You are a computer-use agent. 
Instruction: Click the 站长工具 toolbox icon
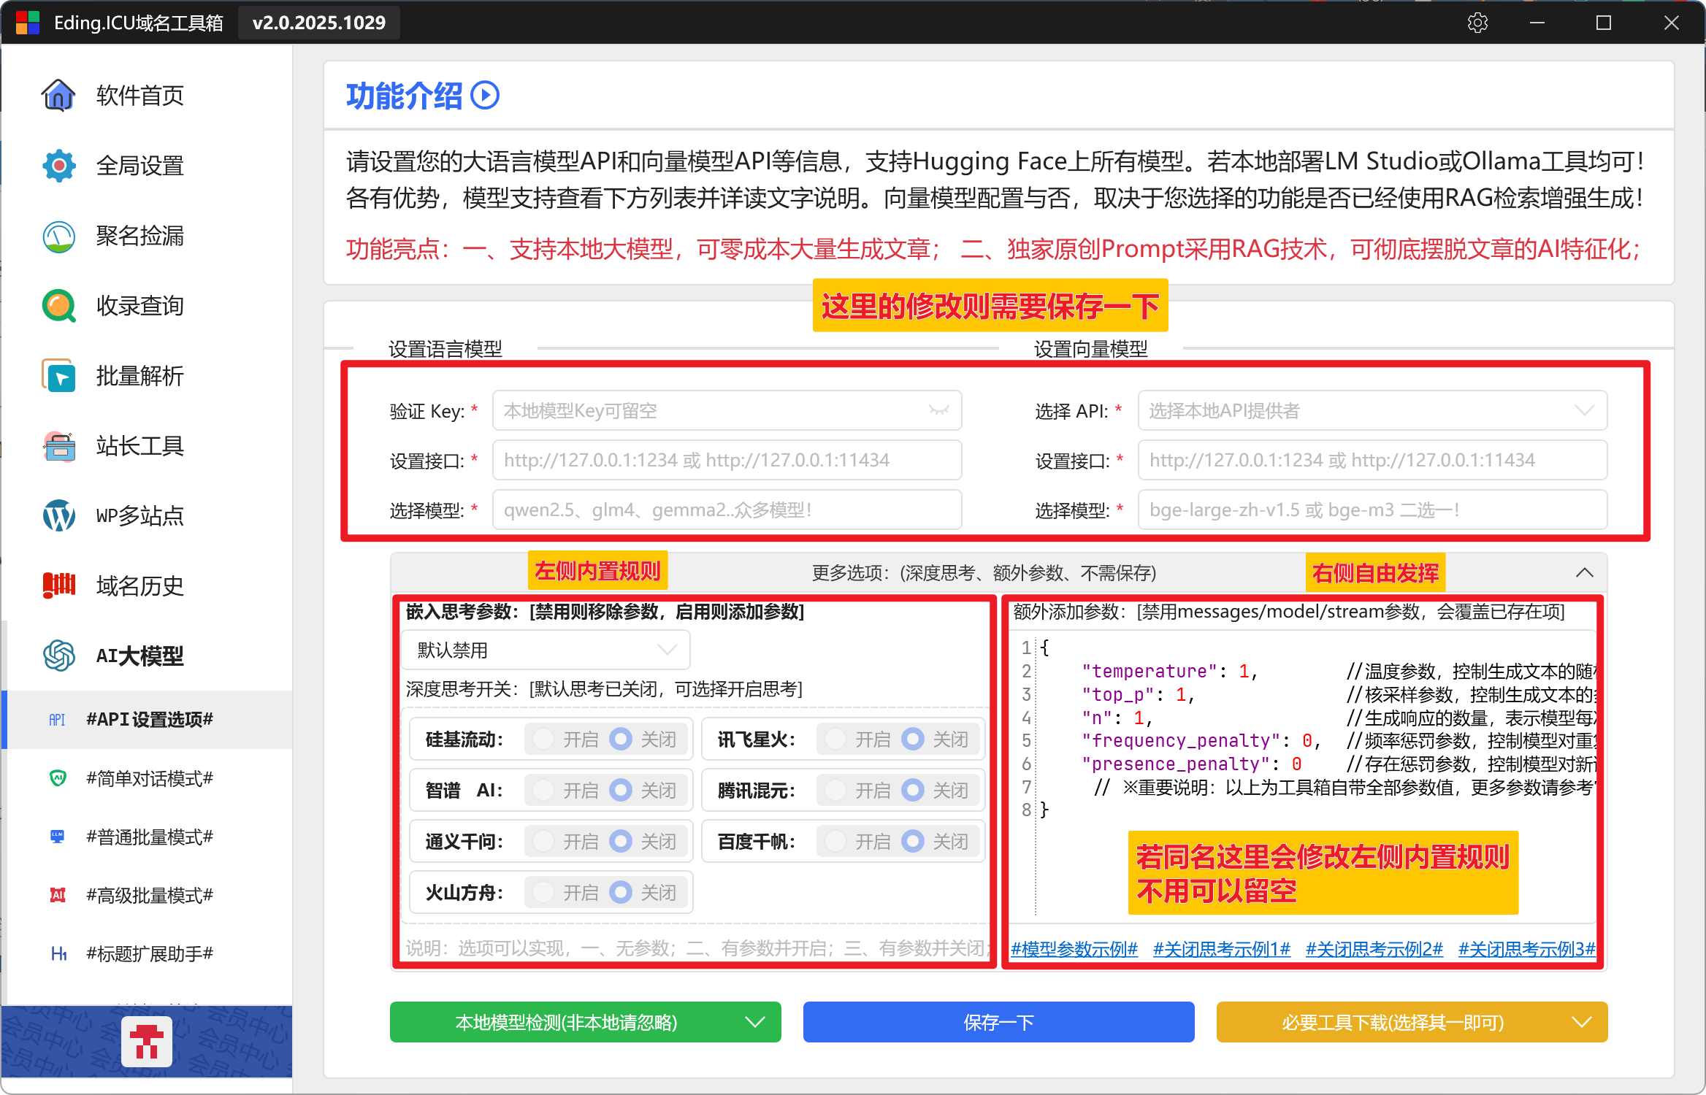[x=58, y=446]
